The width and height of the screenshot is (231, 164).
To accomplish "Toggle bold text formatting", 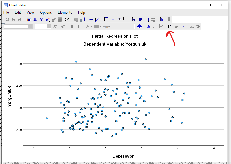I will [x=72, y=26].
